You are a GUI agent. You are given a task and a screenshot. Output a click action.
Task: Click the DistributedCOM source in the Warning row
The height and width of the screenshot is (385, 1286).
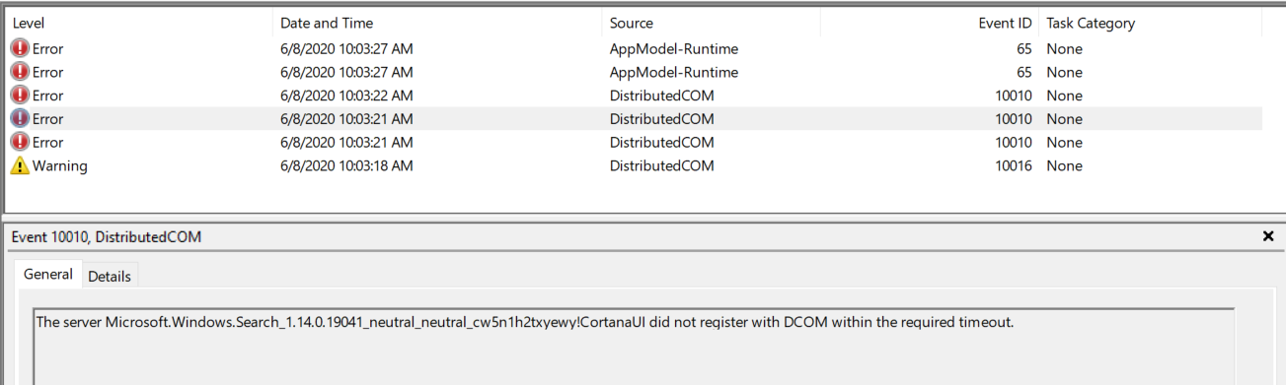(x=661, y=166)
